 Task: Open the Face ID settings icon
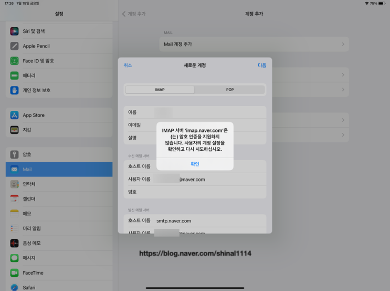coord(14,61)
